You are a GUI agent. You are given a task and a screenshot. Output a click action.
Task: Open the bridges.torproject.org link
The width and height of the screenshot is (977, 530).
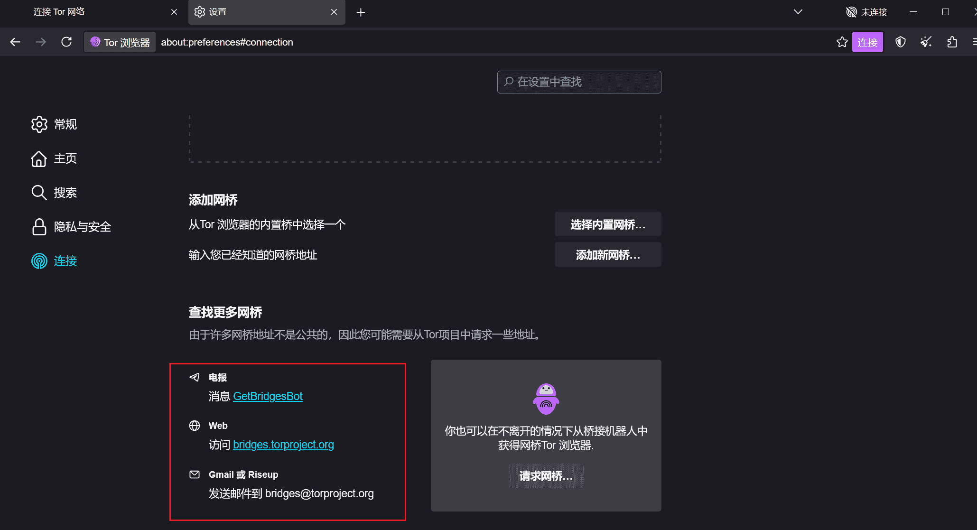click(x=283, y=445)
